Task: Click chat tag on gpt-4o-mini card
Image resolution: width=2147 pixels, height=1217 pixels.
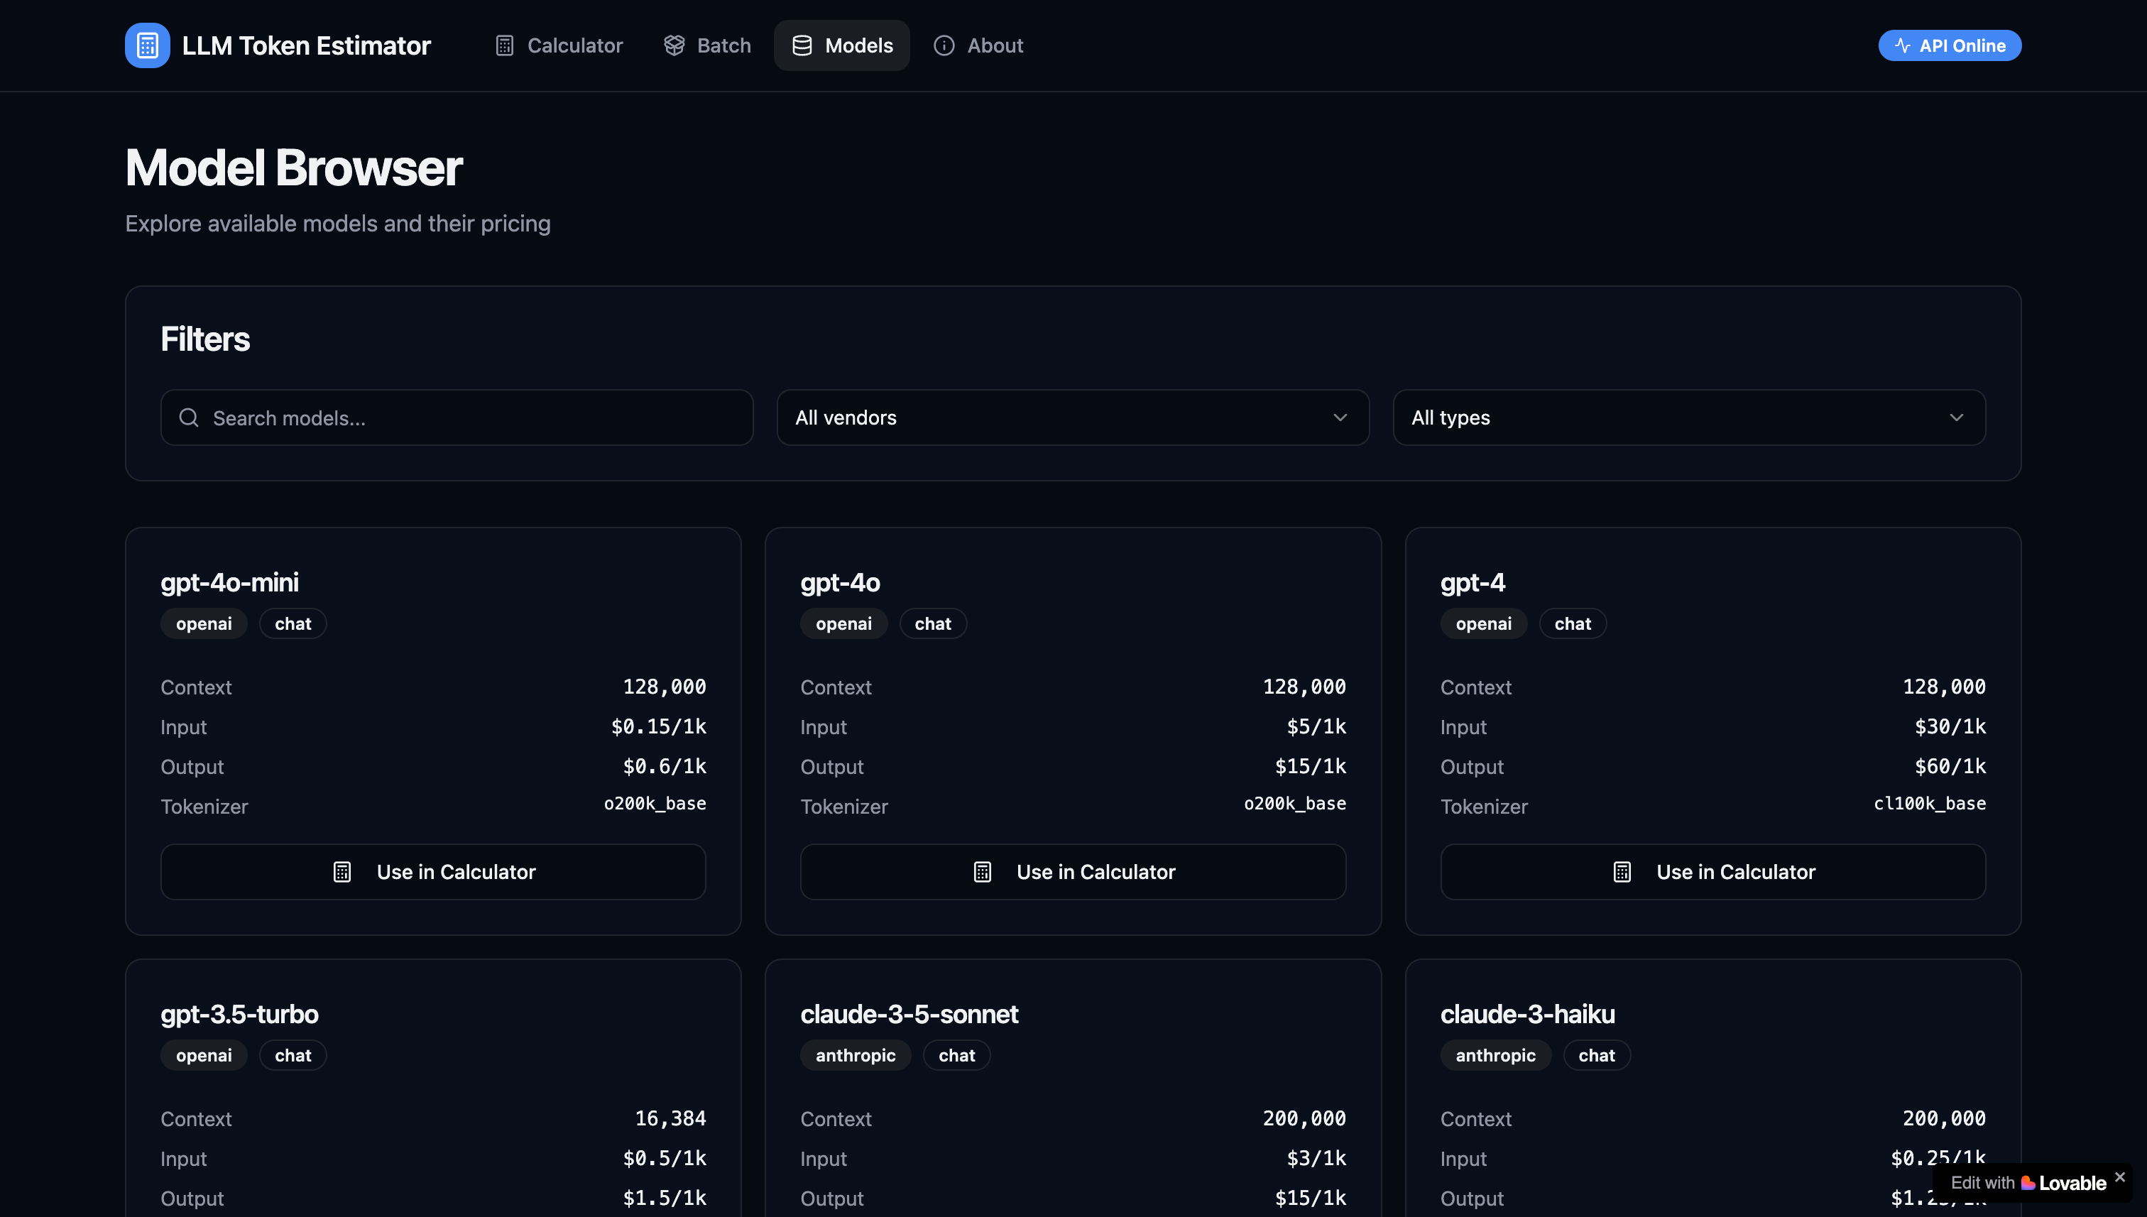Action: (293, 623)
